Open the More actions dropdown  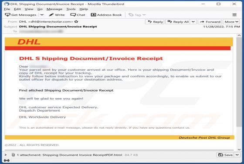pyautogui.click(x=231, y=22)
